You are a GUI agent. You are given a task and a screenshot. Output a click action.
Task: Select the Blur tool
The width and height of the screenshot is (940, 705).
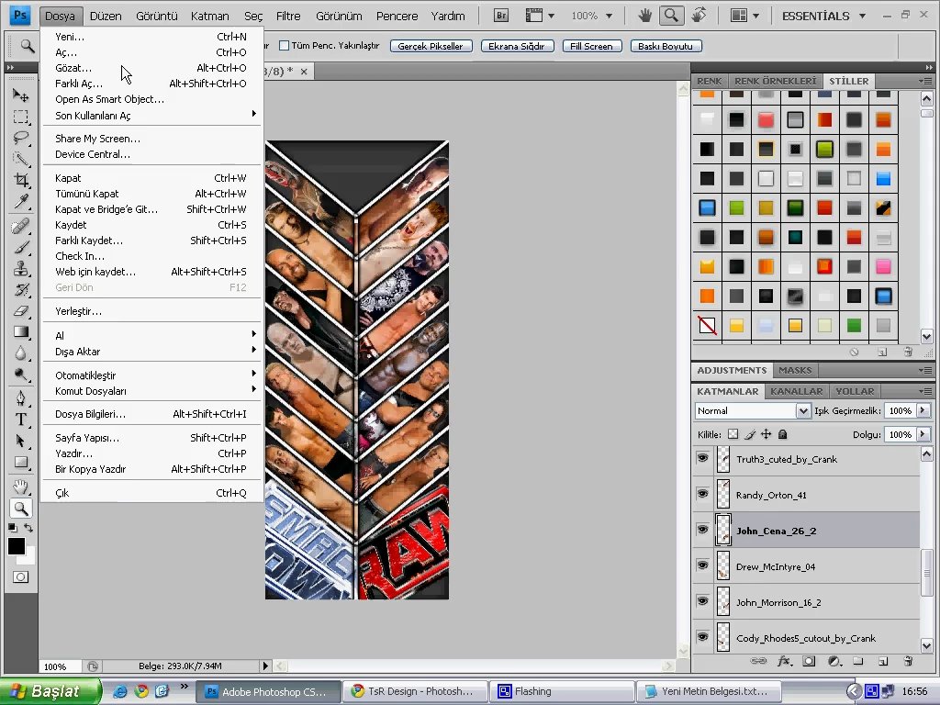(21, 352)
